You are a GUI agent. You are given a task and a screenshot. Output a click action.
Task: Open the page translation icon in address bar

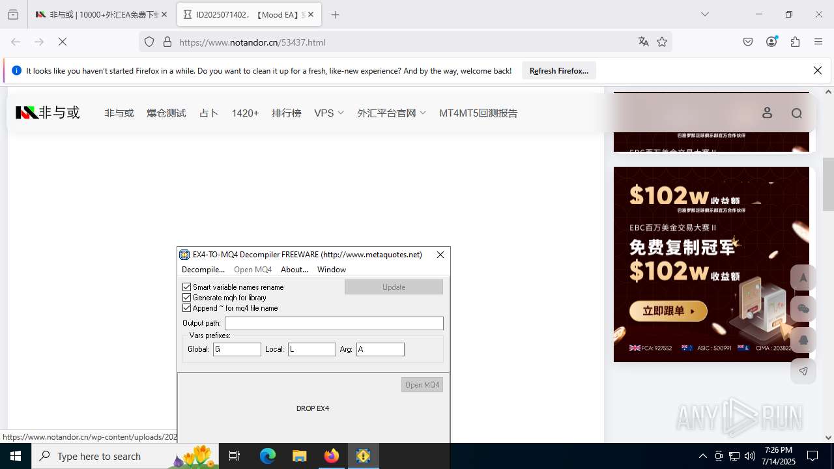(644, 42)
